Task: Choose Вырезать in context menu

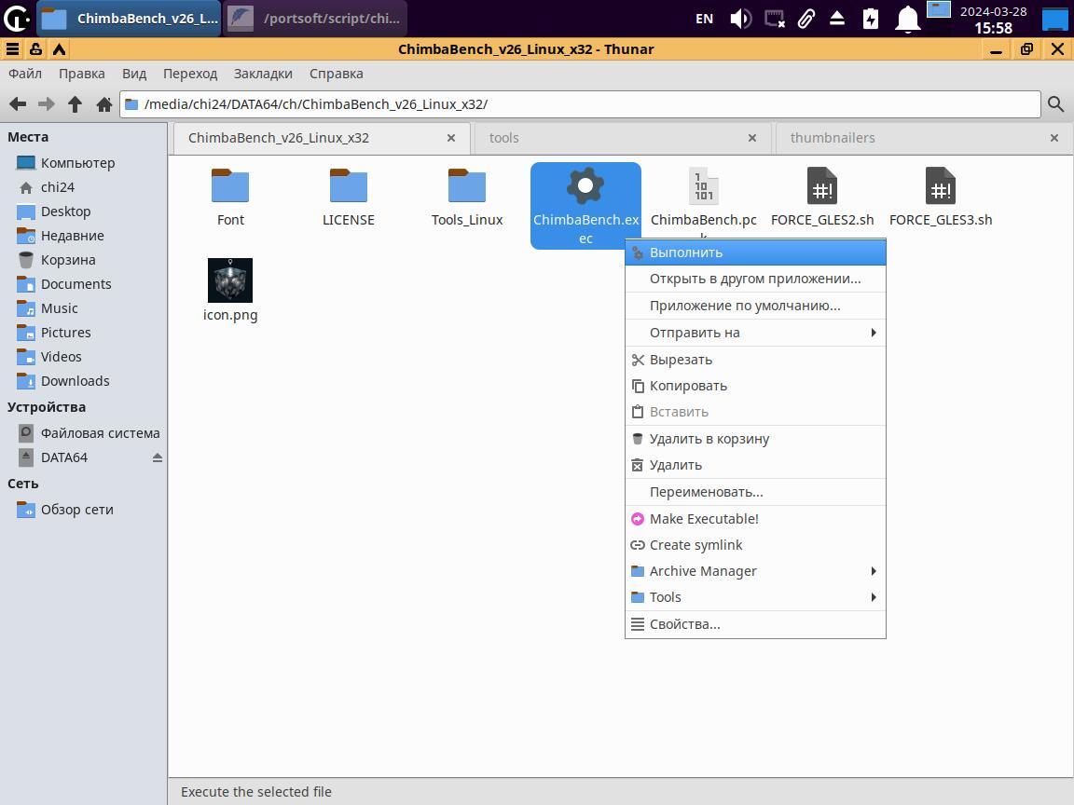Action: tap(755, 360)
